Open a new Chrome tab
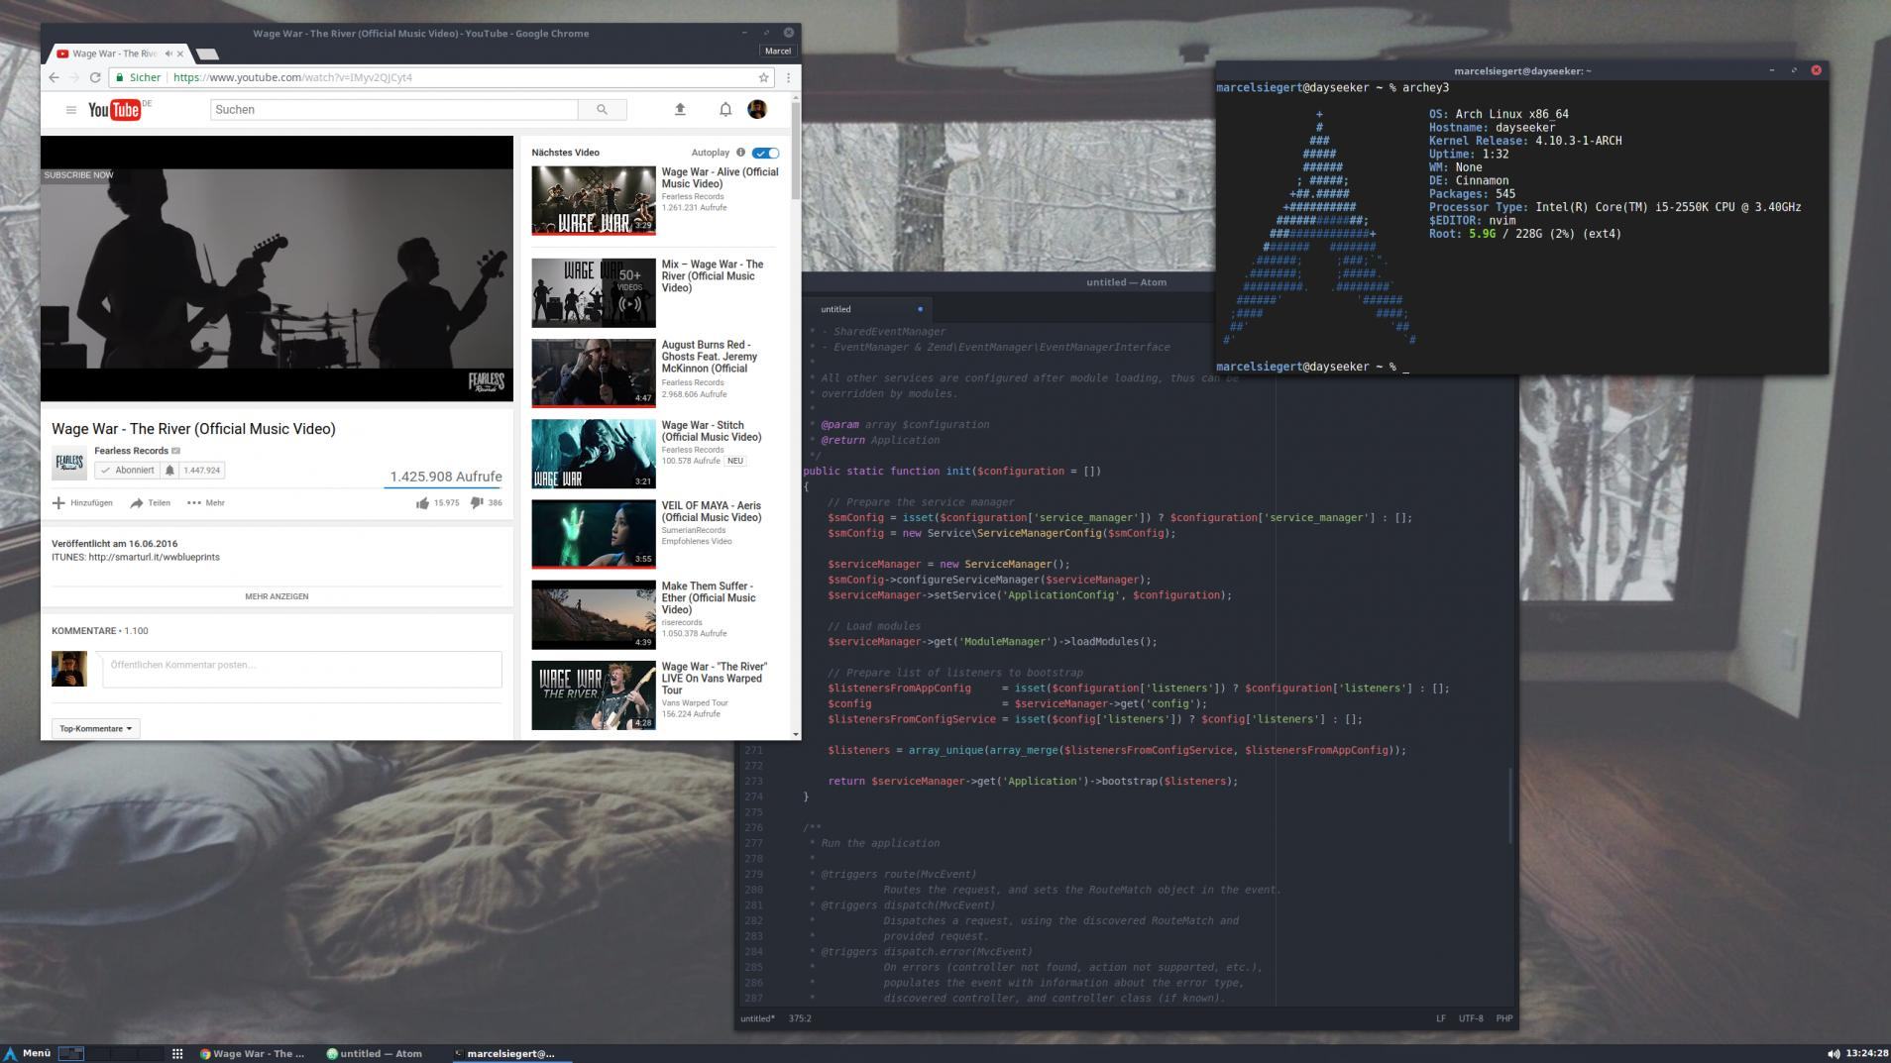Viewport: 1891px width, 1063px height. pyautogui.click(x=206, y=53)
